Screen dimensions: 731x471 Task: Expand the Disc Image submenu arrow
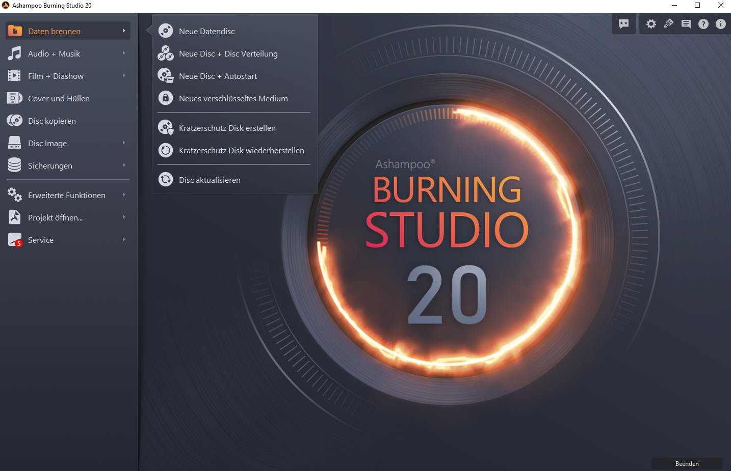pyautogui.click(x=124, y=143)
